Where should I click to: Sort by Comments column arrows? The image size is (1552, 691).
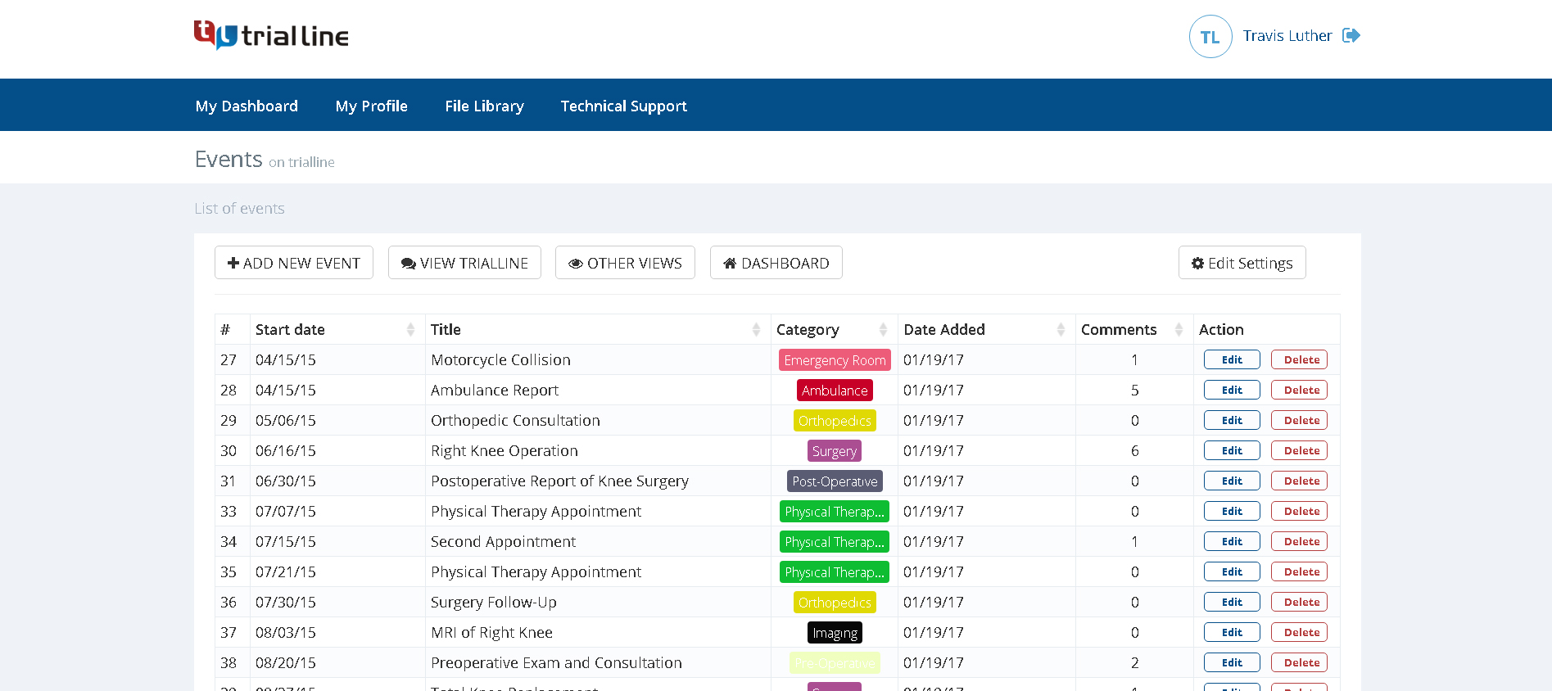pos(1179,329)
